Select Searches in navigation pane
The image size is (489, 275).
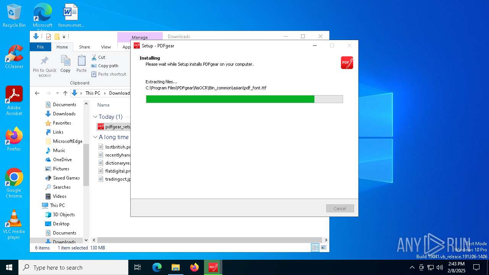tap(58, 187)
